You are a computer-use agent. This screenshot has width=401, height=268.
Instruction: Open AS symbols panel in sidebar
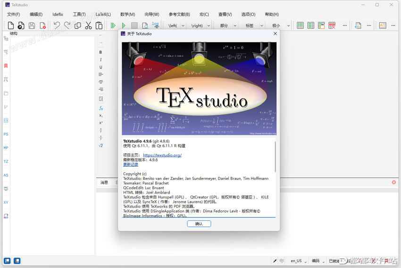tap(6, 175)
